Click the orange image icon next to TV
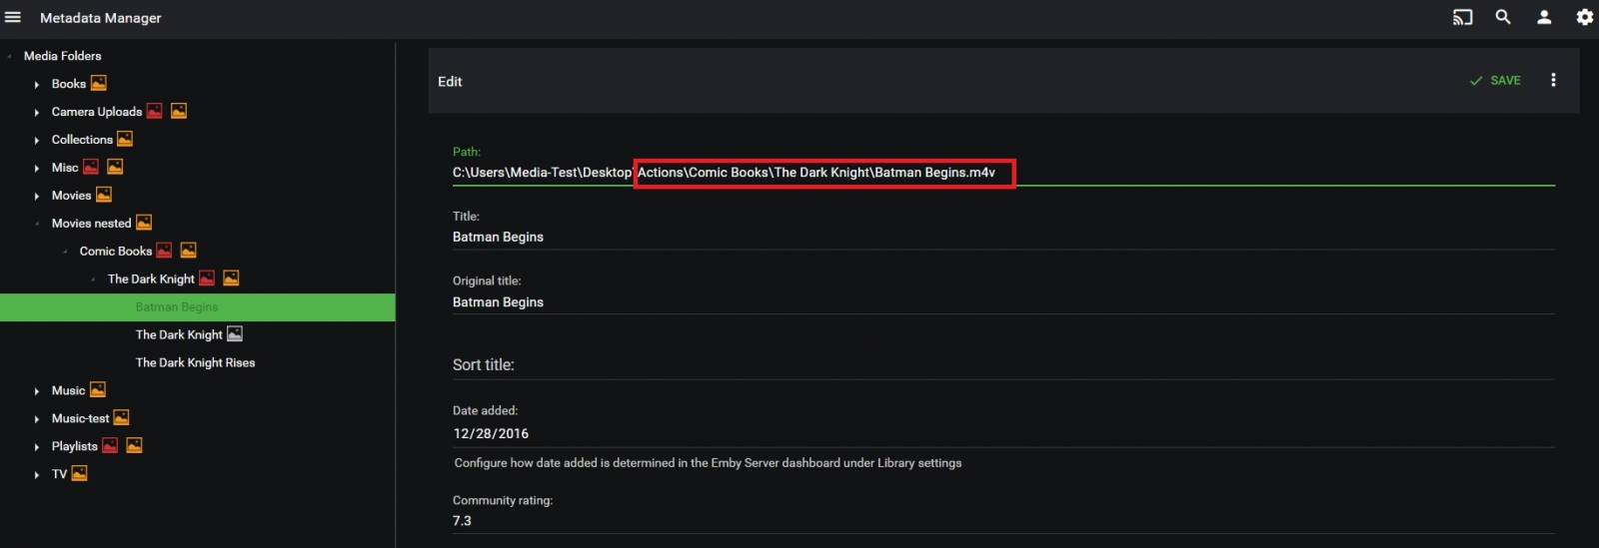The image size is (1599, 548). point(80,474)
